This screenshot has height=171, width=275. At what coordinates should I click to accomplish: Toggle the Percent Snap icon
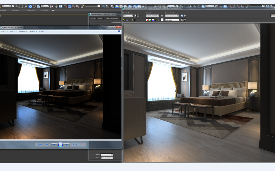point(74,7)
